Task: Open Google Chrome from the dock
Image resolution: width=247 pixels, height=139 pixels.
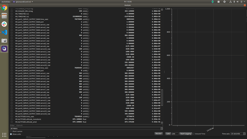Action: coord(4,8)
